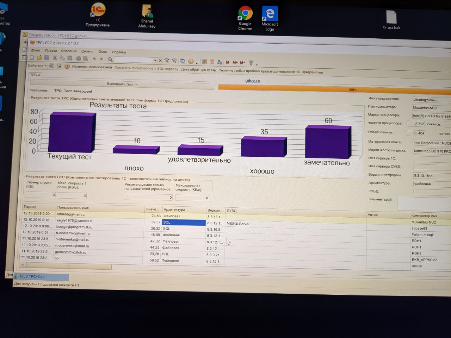451x338 pixels.
Task: Click the Имя пользователя field ultradag@mail.ru
Action: pyautogui.click(x=432, y=100)
